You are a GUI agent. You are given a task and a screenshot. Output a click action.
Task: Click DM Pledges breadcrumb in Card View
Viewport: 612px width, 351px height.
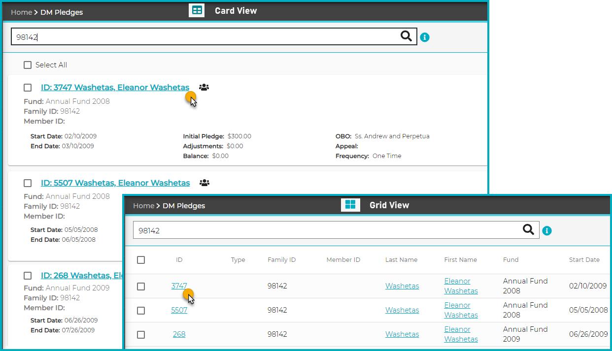(x=62, y=12)
